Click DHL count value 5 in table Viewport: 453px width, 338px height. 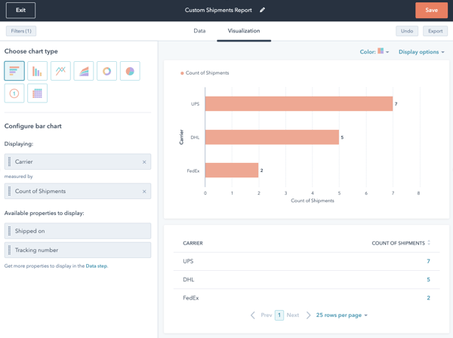(x=428, y=279)
